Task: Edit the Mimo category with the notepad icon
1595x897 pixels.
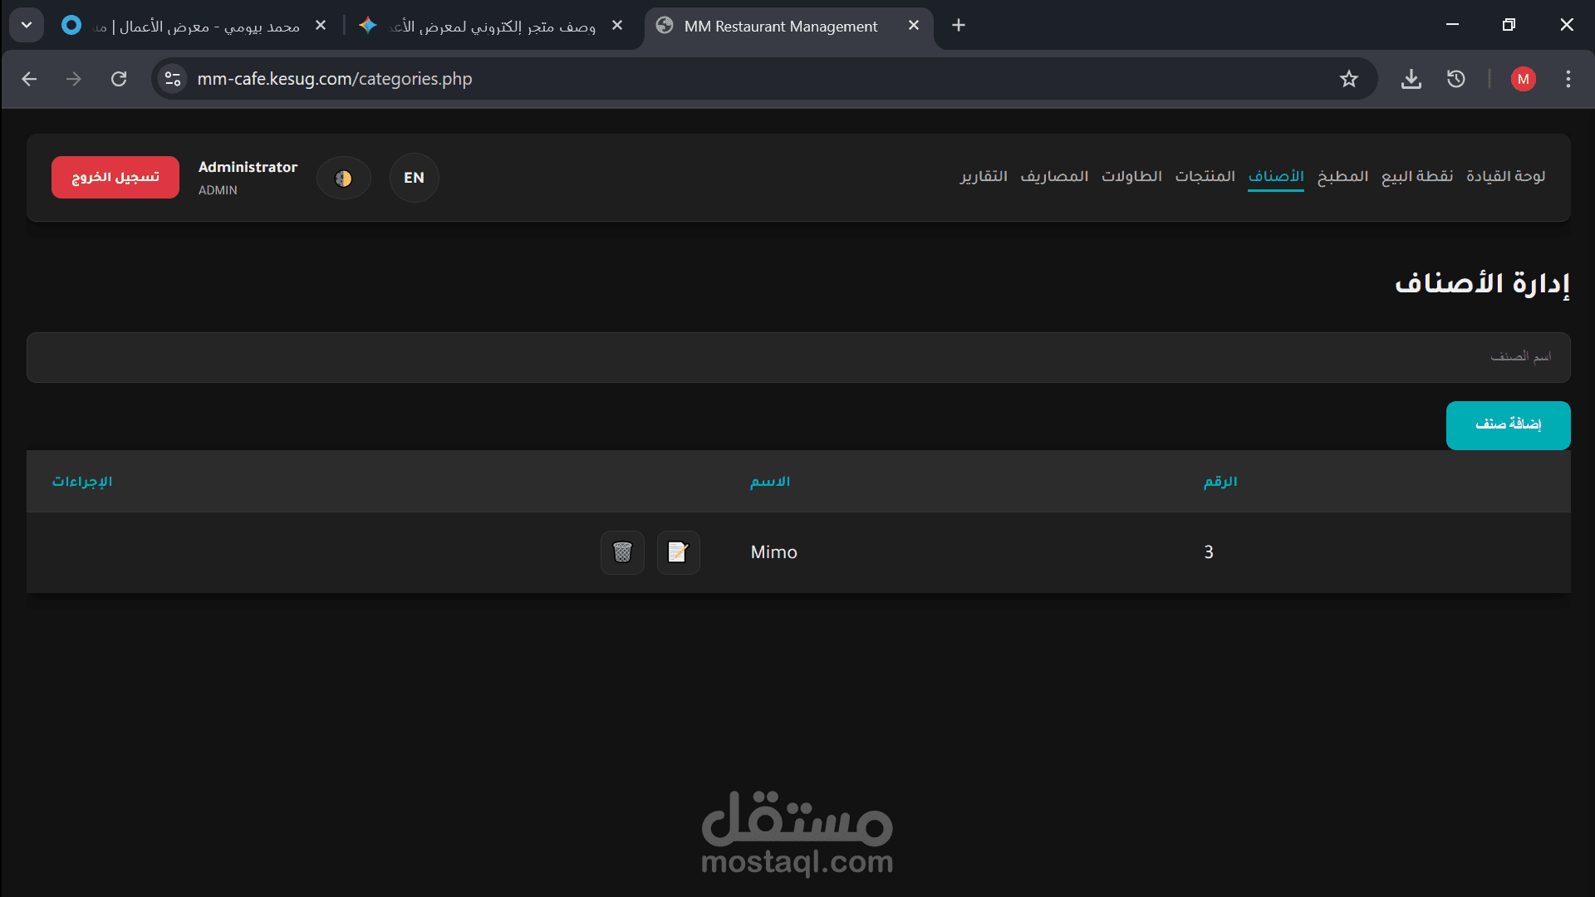Action: click(678, 552)
